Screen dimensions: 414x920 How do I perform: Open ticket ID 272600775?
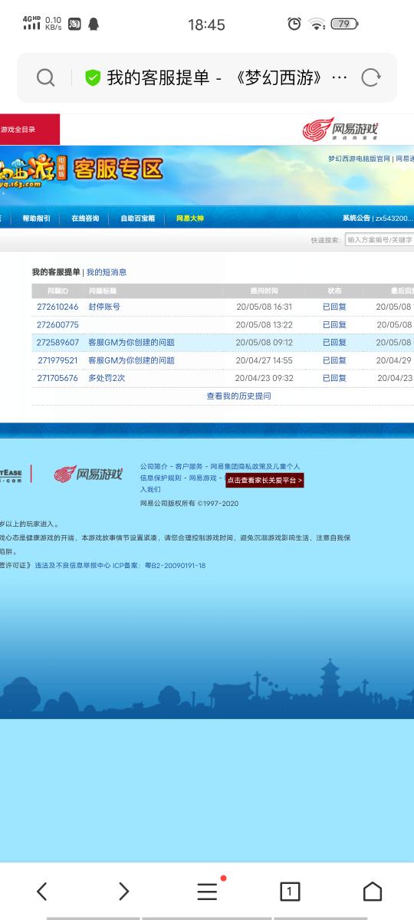coord(58,325)
